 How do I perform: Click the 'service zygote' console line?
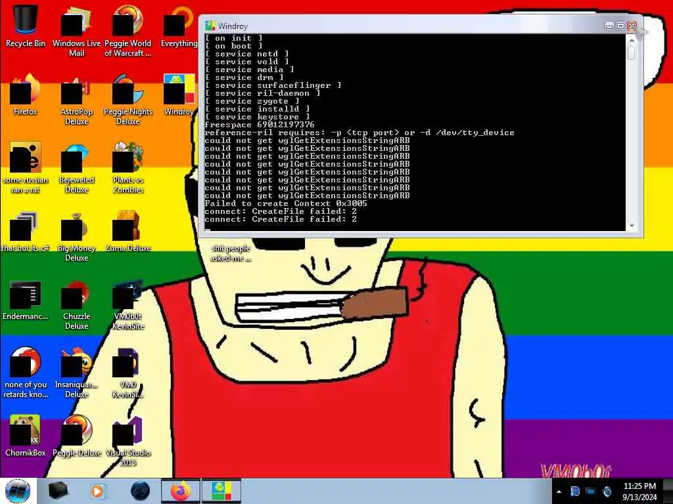click(252, 101)
